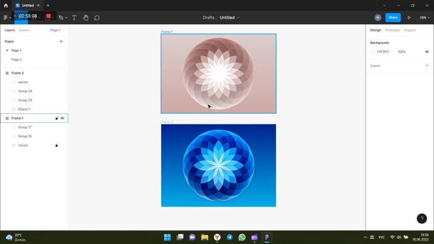
Task: Expand the Page 1 dropdown in Layers panel
Action: tap(56, 30)
